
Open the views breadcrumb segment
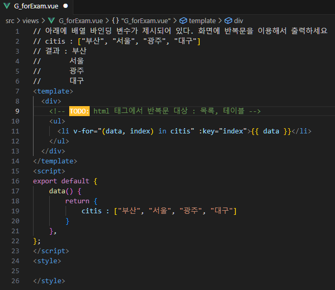(30, 21)
